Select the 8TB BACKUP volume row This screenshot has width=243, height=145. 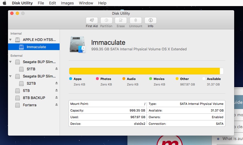click(x=34, y=98)
